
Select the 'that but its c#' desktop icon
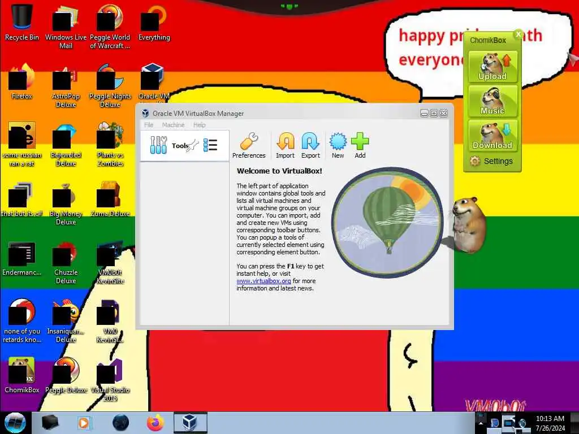coord(22,199)
